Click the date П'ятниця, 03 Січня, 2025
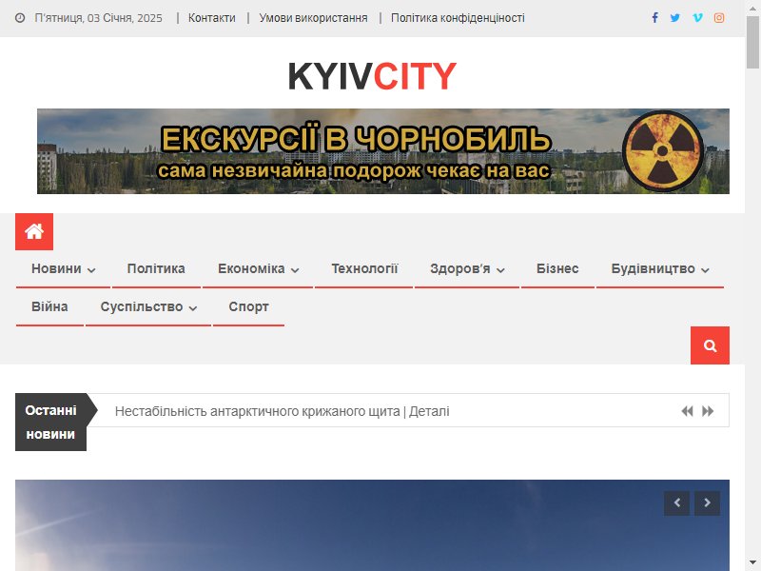Viewport: 761px width, 571px height. click(x=98, y=18)
